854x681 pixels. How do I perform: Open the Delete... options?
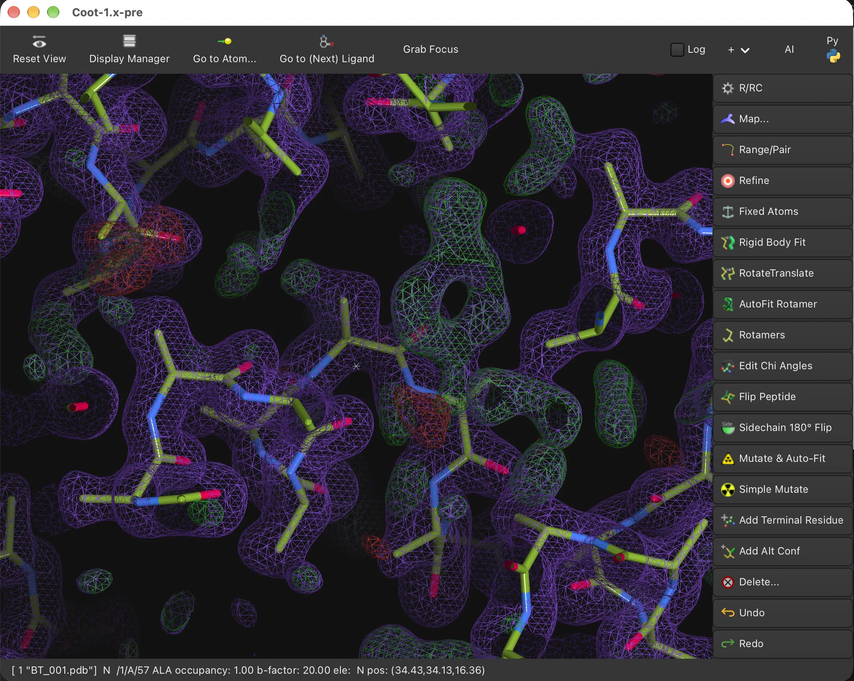pyautogui.click(x=782, y=582)
